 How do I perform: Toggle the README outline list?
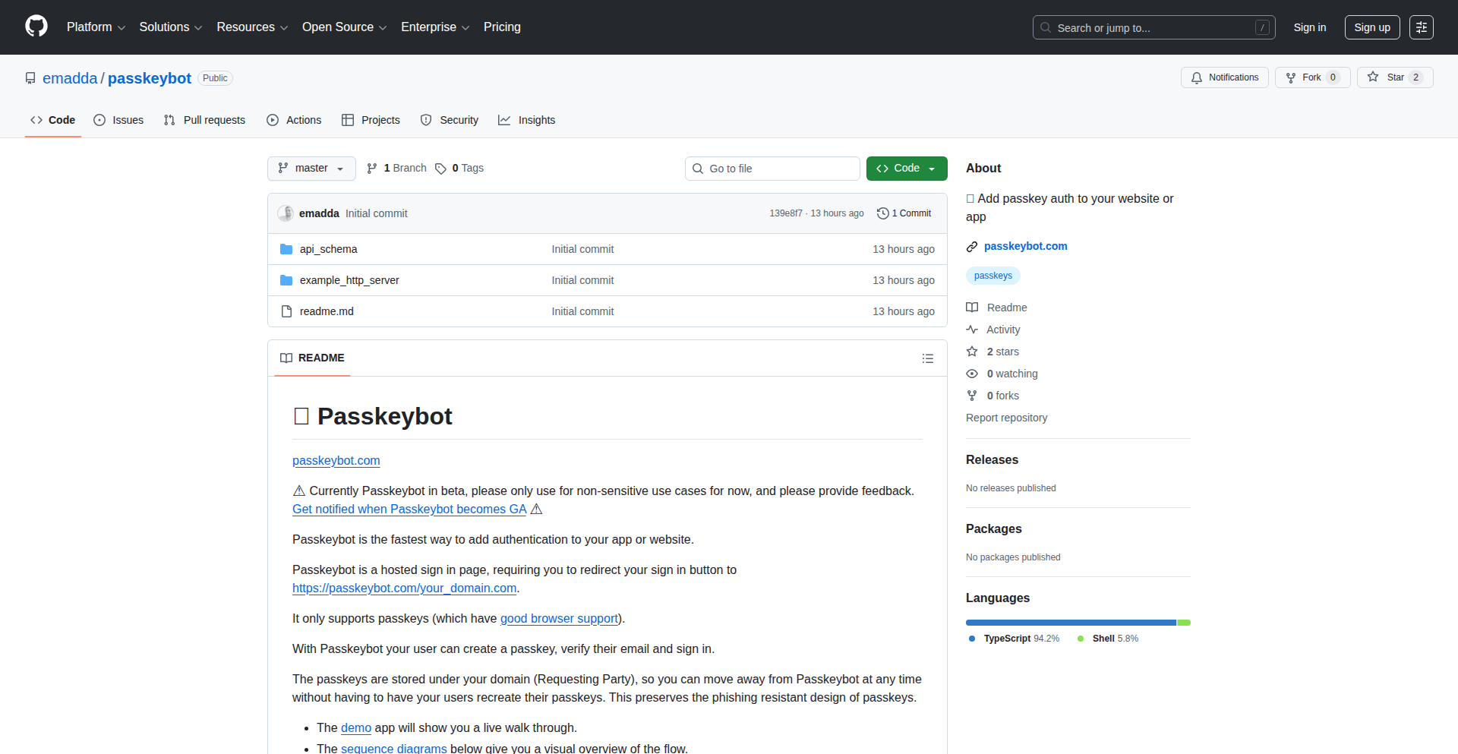pos(928,358)
